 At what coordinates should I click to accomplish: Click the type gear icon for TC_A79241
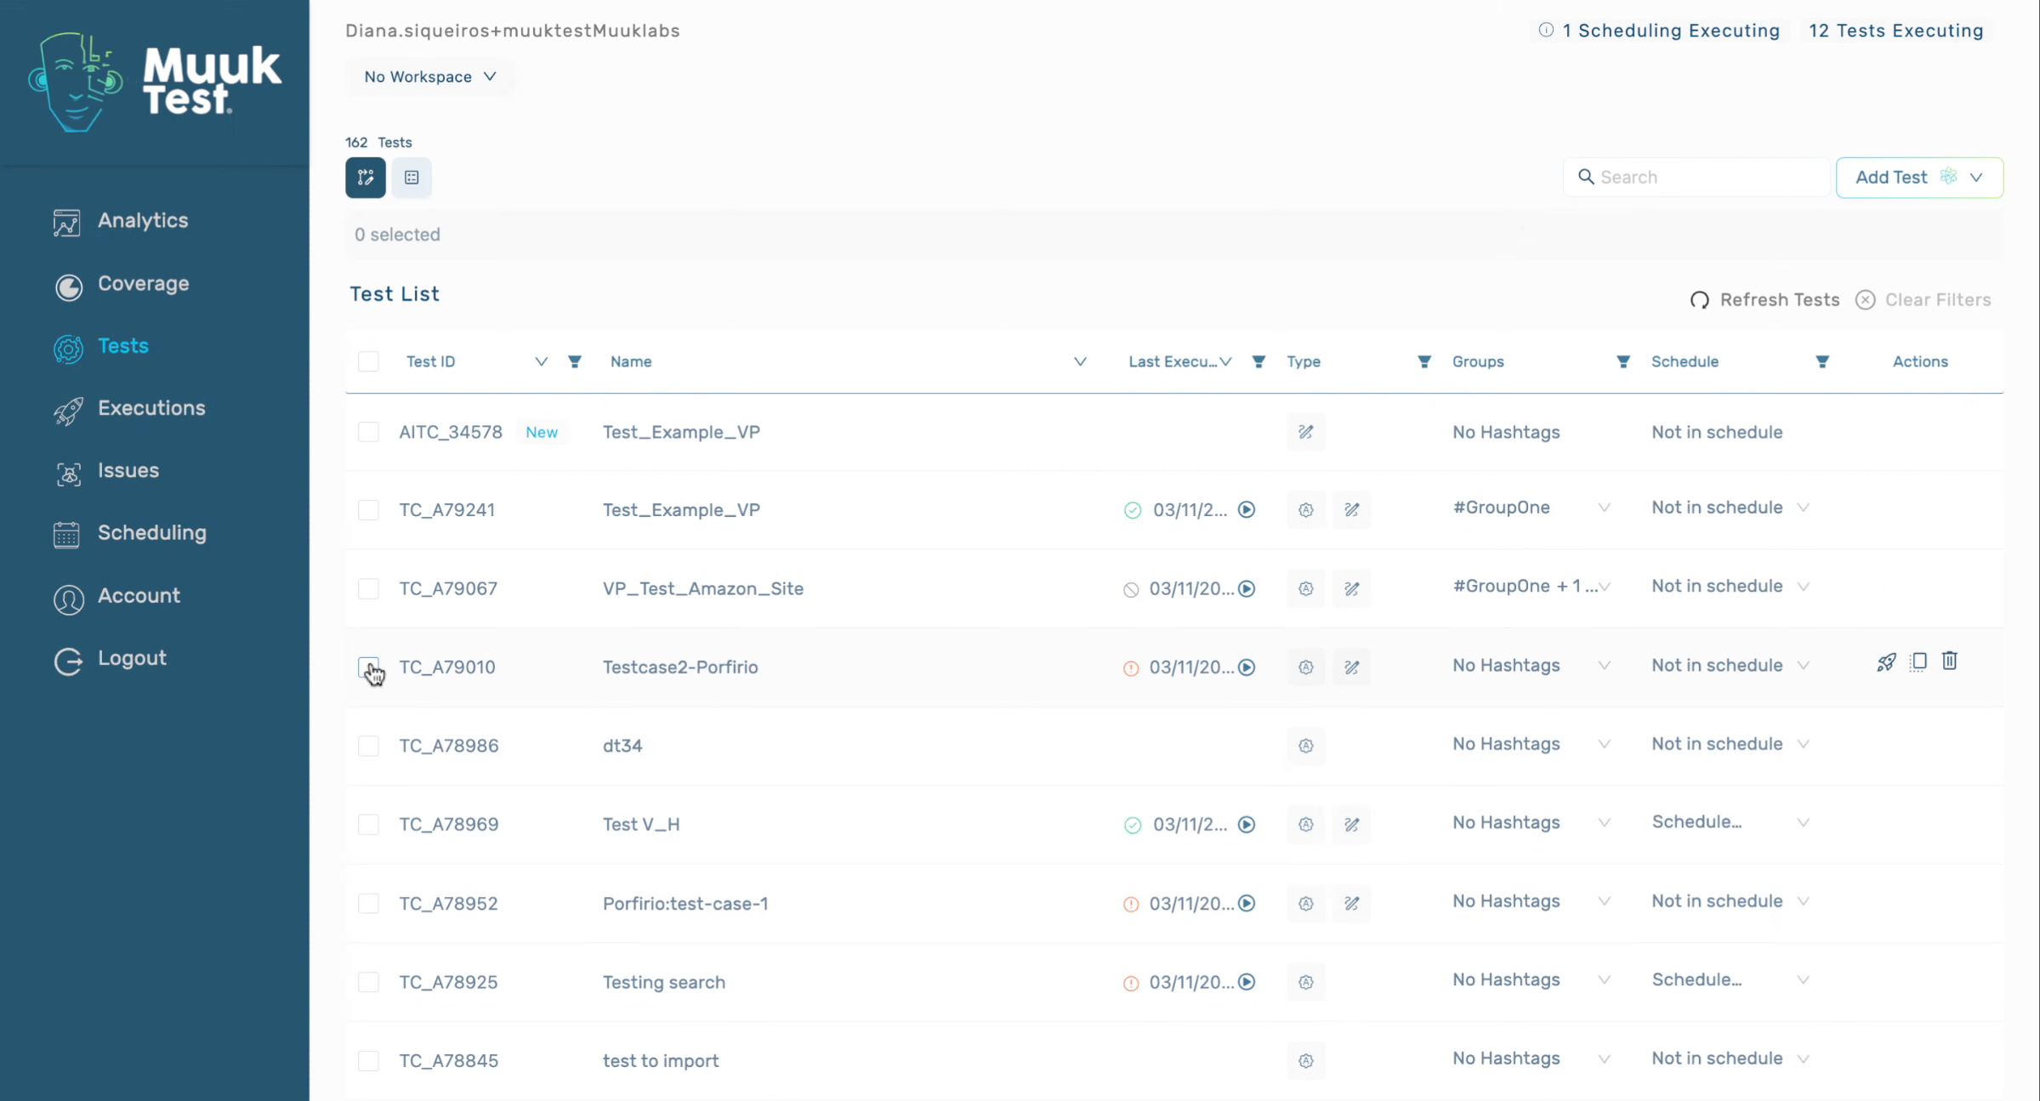tap(1306, 510)
